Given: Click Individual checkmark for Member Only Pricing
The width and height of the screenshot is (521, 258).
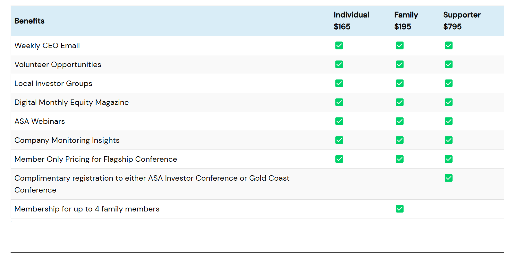Looking at the screenshot, I should (x=339, y=159).
